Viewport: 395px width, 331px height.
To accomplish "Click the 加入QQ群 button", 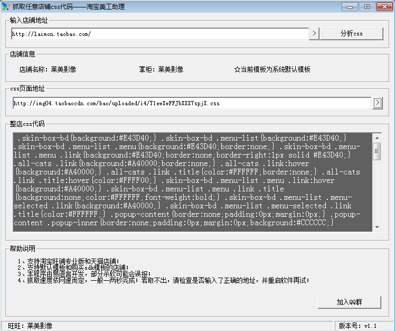I will coord(350,302).
